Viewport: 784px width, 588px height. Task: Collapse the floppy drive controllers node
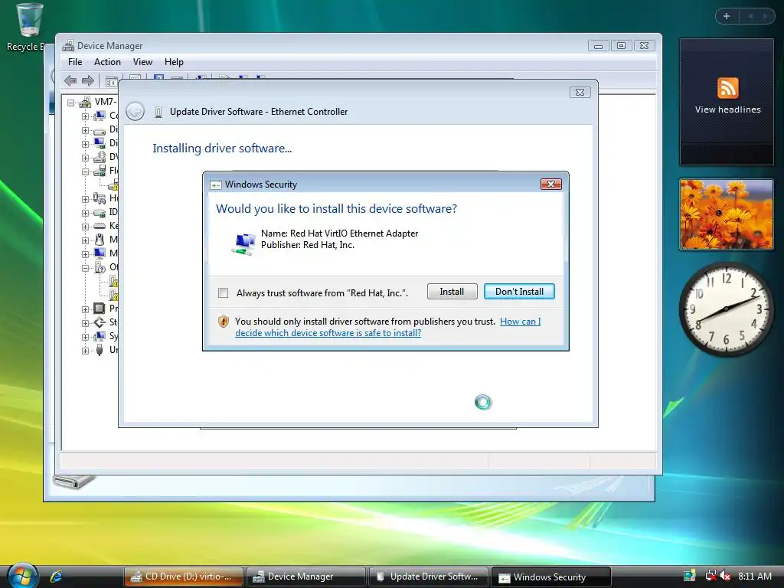(85, 171)
